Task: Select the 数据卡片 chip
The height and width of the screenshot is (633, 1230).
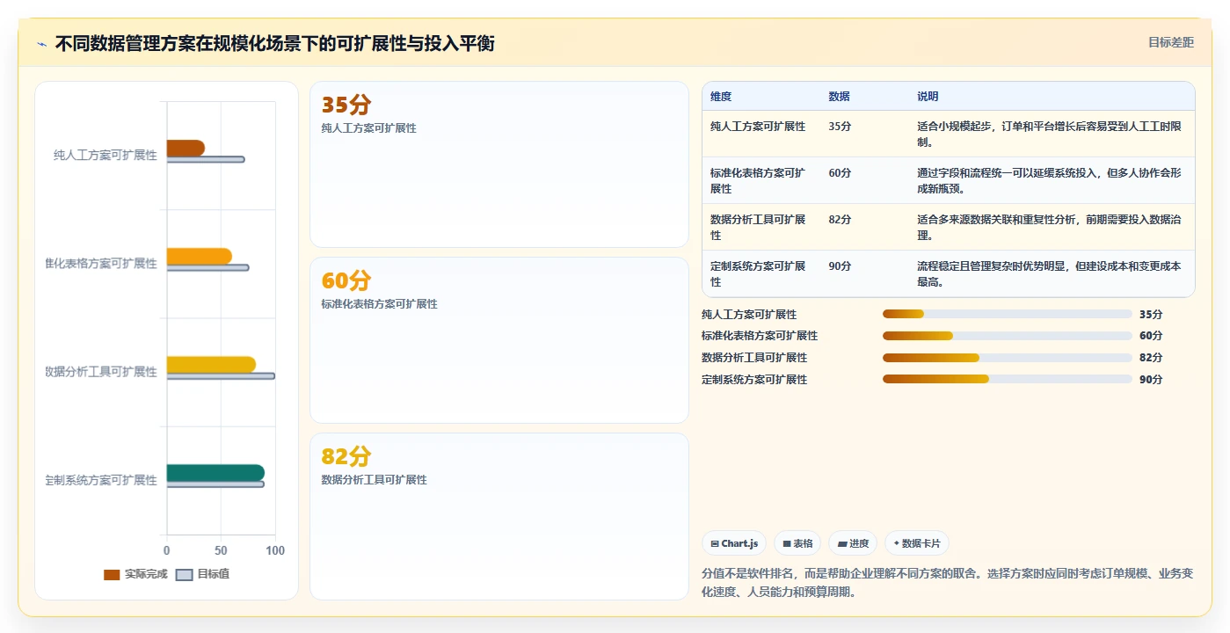Action: coord(916,543)
